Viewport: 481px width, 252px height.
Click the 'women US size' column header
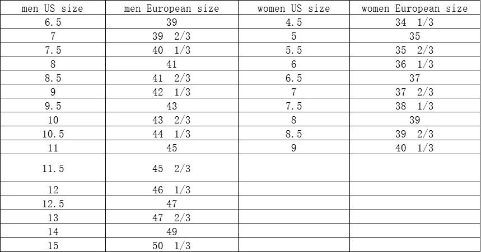[293, 8]
